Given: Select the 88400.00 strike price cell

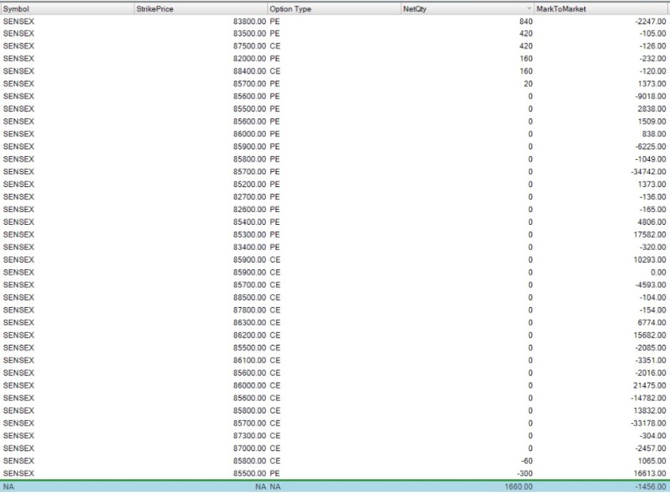Looking at the screenshot, I should pyautogui.click(x=249, y=71).
